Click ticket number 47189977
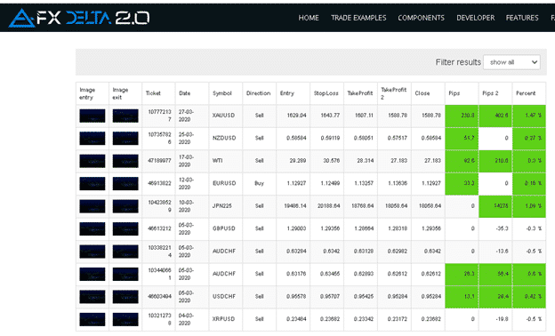This screenshot has height=336, width=555. coord(159,161)
